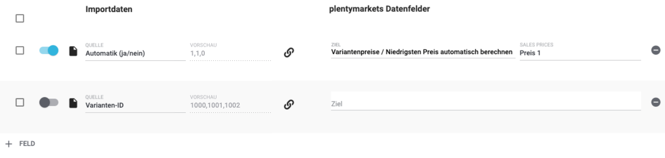The image size is (665, 158).
Task: Click the chain link icon beside Varianten-ID preview
Action: click(x=289, y=105)
